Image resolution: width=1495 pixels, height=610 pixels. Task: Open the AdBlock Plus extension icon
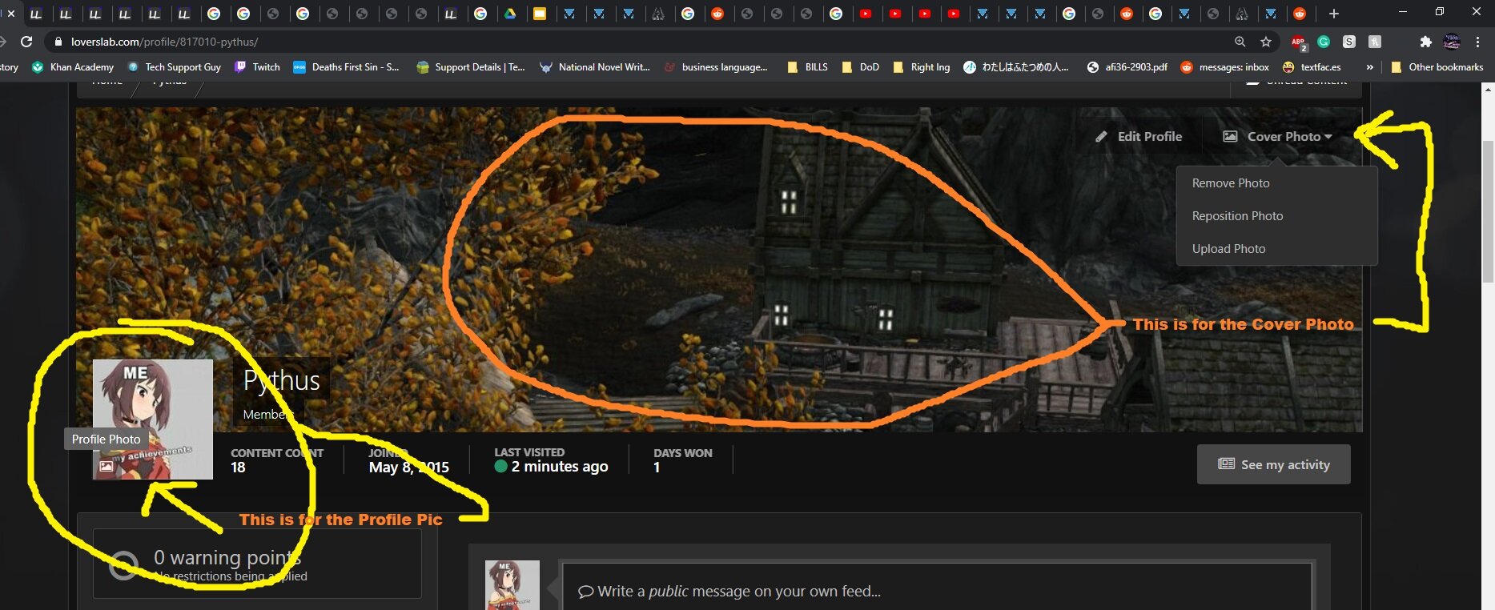click(x=1298, y=42)
